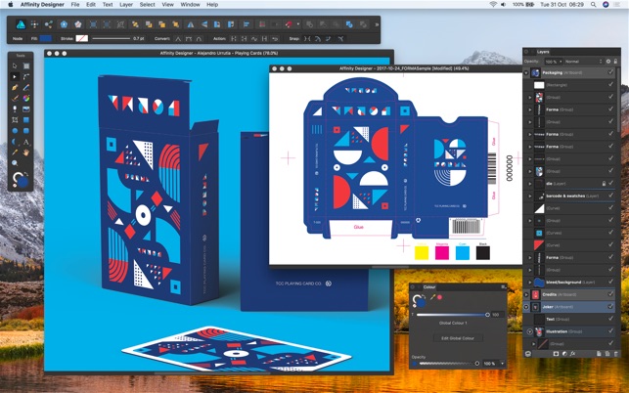Toggle the lock on die layer
Viewport: 629px width, 393px height.
[604, 183]
